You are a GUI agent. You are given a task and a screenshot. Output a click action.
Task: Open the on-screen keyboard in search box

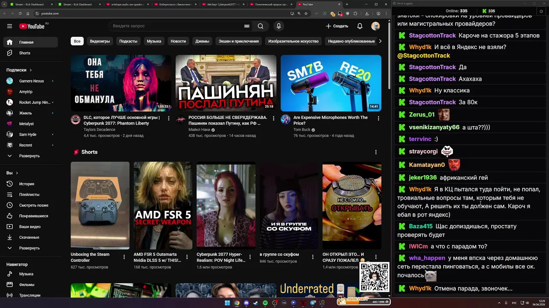click(247, 26)
